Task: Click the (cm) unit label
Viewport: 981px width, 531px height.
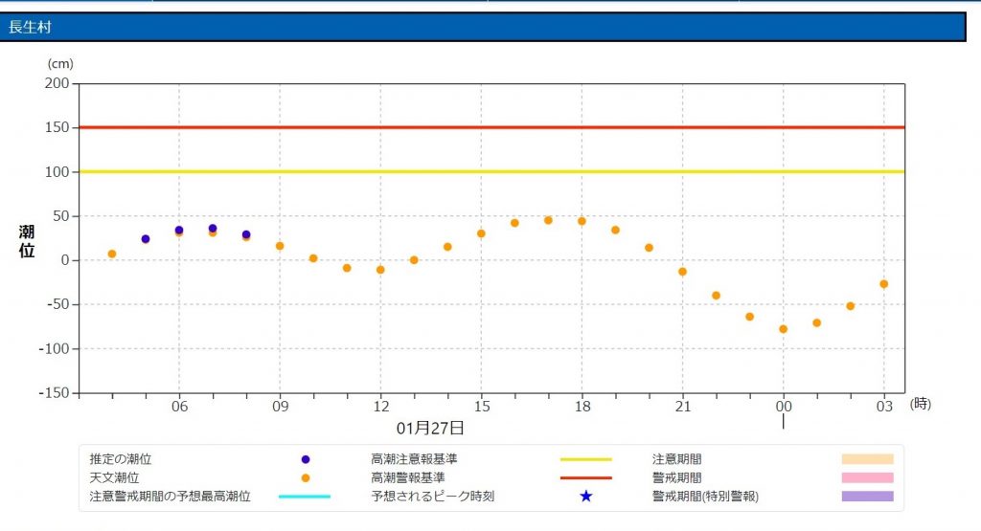Action: [x=60, y=64]
